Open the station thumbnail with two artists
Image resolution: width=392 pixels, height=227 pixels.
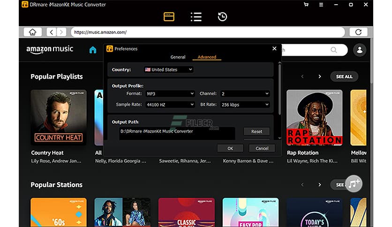(x=122, y=212)
